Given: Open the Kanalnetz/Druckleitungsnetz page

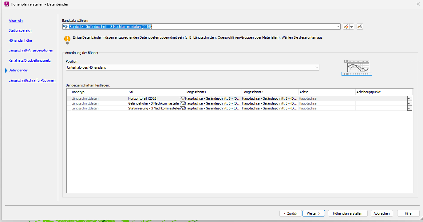Looking at the screenshot, I should 30,60.
